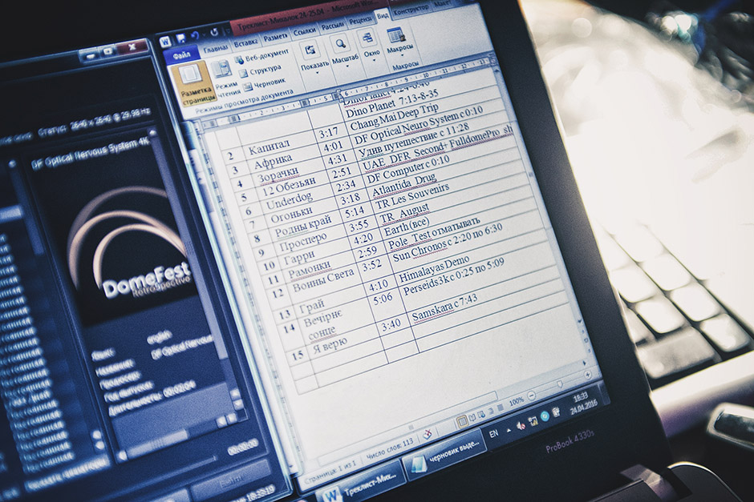
Task: Open the Файл tab
Action: click(x=182, y=56)
